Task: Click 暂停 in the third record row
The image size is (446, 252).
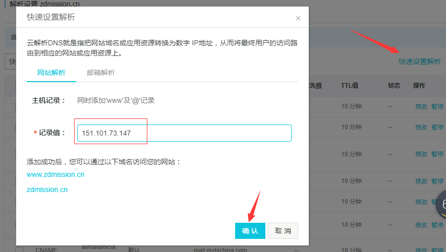Action: click(x=437, y=154)
